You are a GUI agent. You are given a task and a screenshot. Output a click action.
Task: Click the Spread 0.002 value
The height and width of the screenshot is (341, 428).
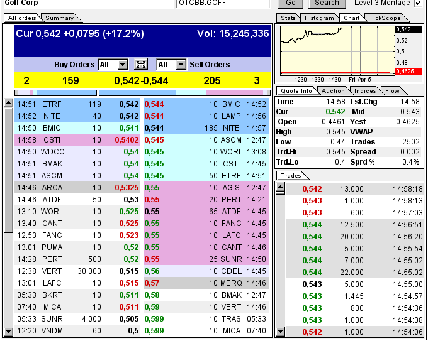point(411,152)
